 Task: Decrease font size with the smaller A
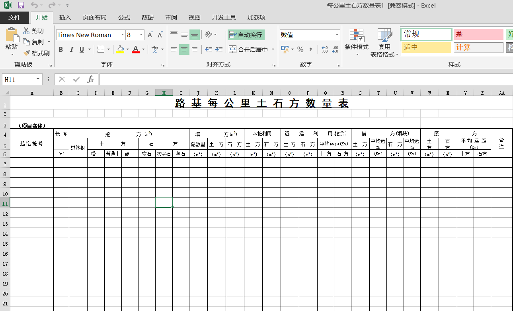(x=160, y=35)
